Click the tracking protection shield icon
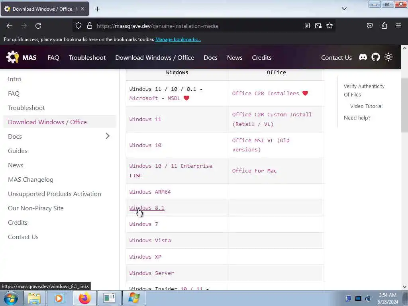The width and height of the screenshot is (408, 306). pos(78,26)
